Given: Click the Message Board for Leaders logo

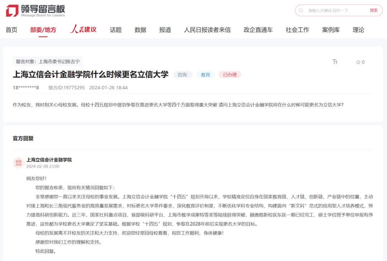Looking at the screenshot, I should click(35, 10).
